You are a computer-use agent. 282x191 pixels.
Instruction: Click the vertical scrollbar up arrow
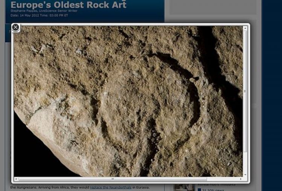pos(245,28)
